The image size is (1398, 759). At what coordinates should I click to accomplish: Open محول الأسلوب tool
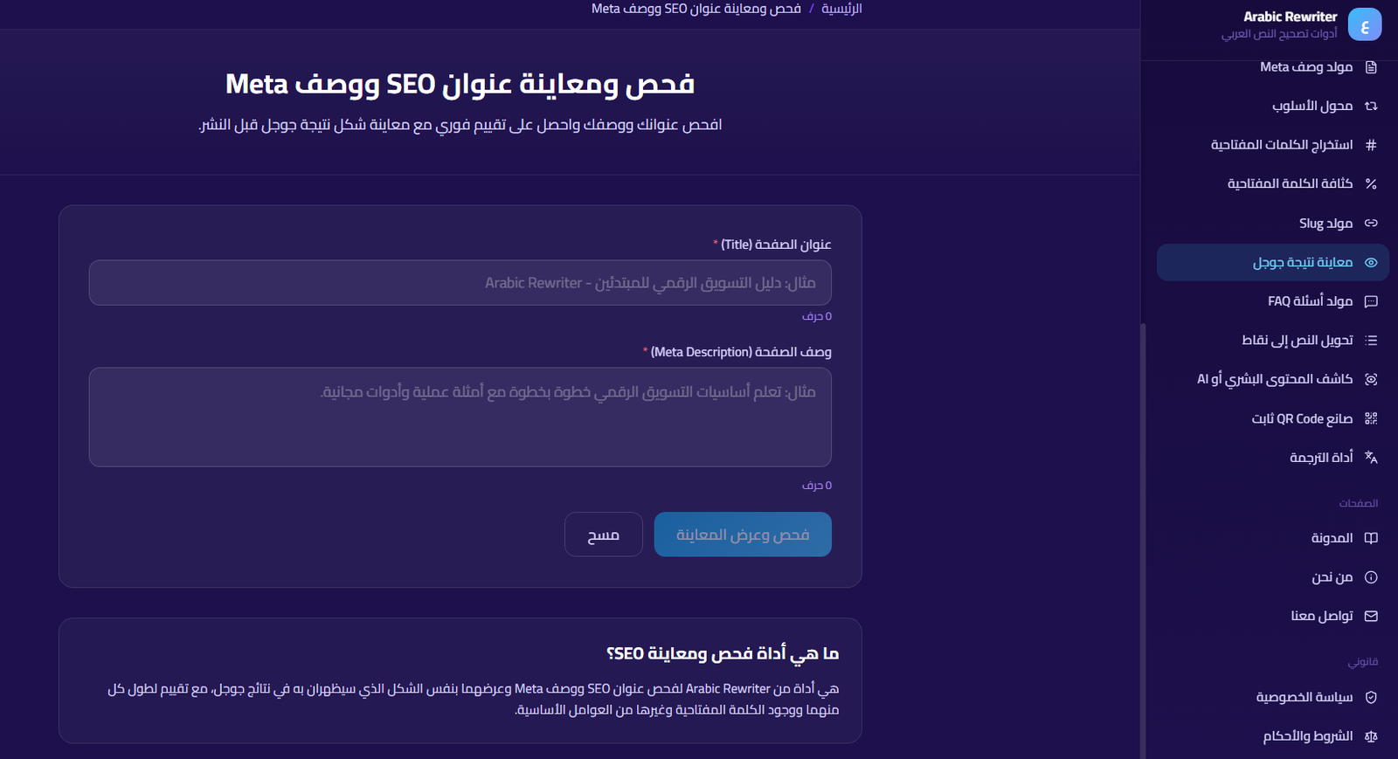pyautogui.click(x=1273, y=106)
